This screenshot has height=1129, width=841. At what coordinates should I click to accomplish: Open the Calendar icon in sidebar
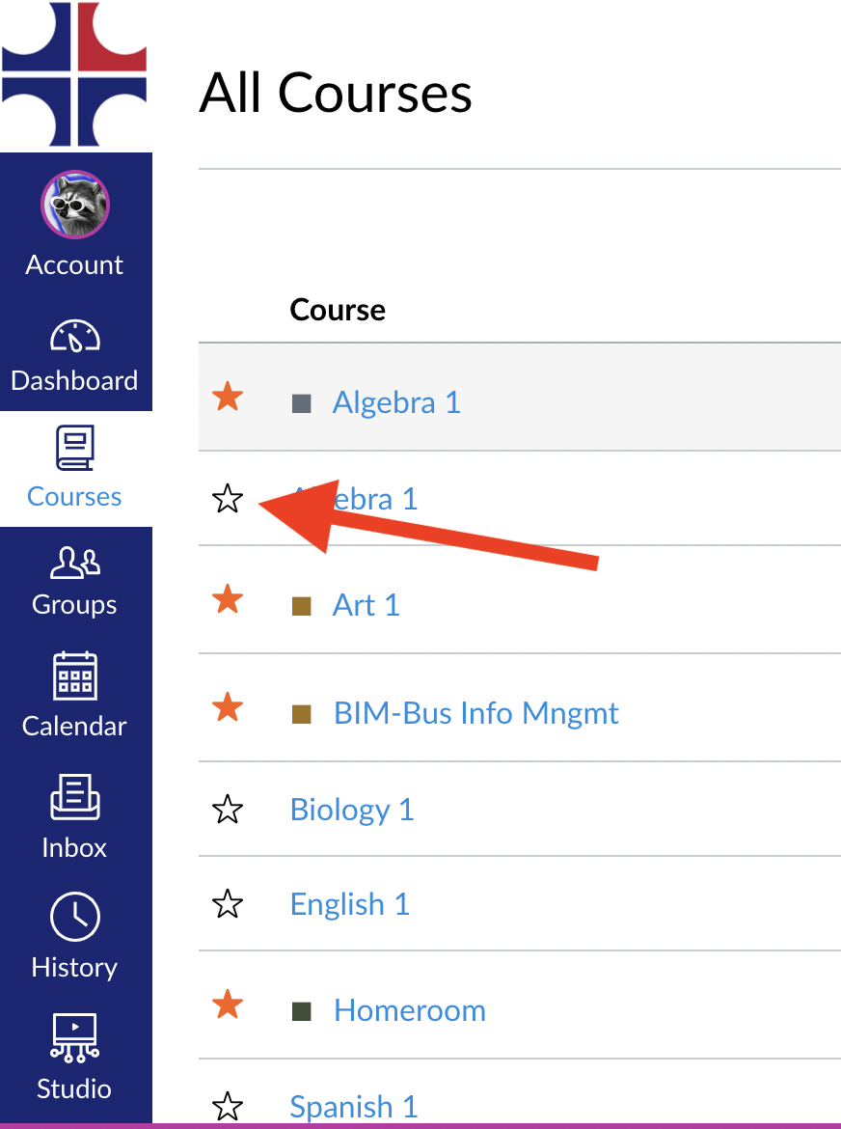tap(74, 678)
